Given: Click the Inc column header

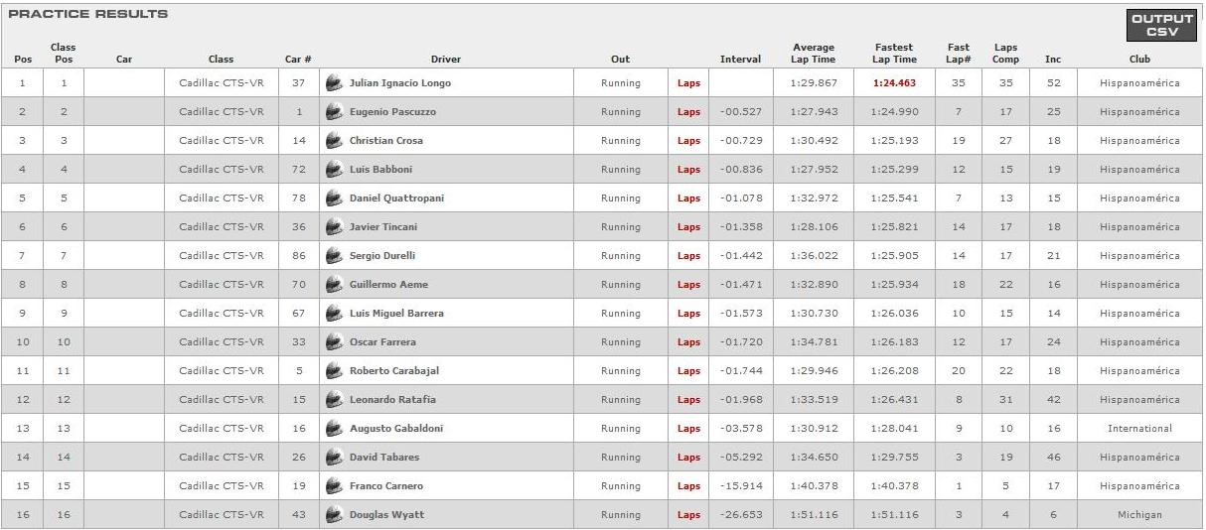Looking at the screenshot, I should [x=1053, y=60].
